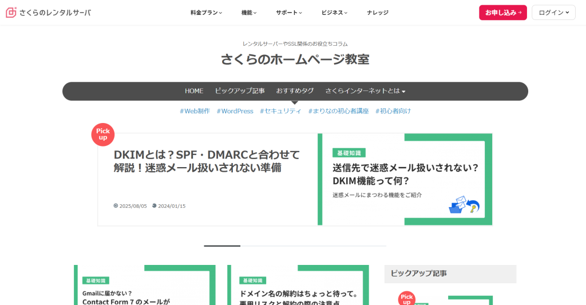Screen dimensions: 586x305
Task: Click the お申し込み button
Action: (x=503, y=13)
